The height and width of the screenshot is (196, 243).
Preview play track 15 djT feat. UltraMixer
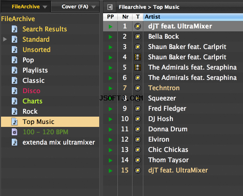click(x=110, y=171)
